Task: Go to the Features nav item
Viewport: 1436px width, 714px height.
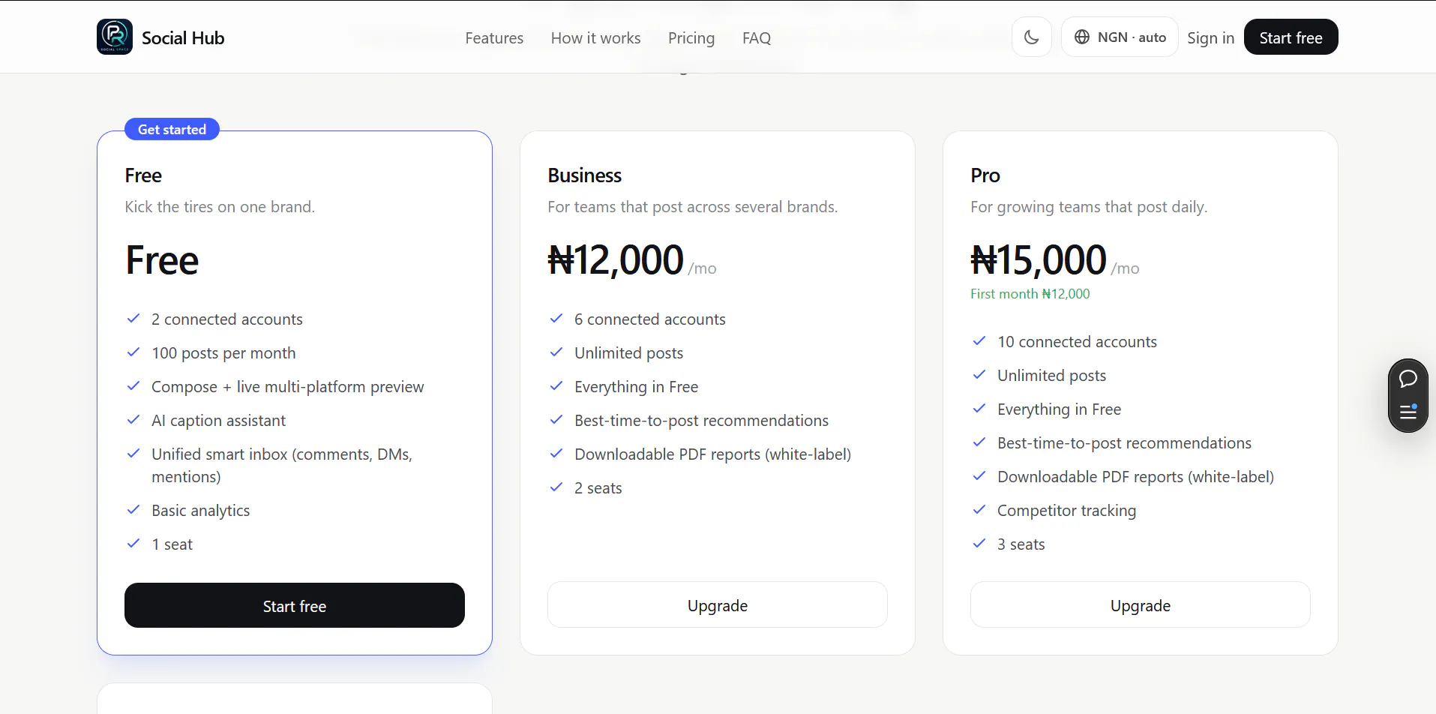Action: click(x=494, y=38)
